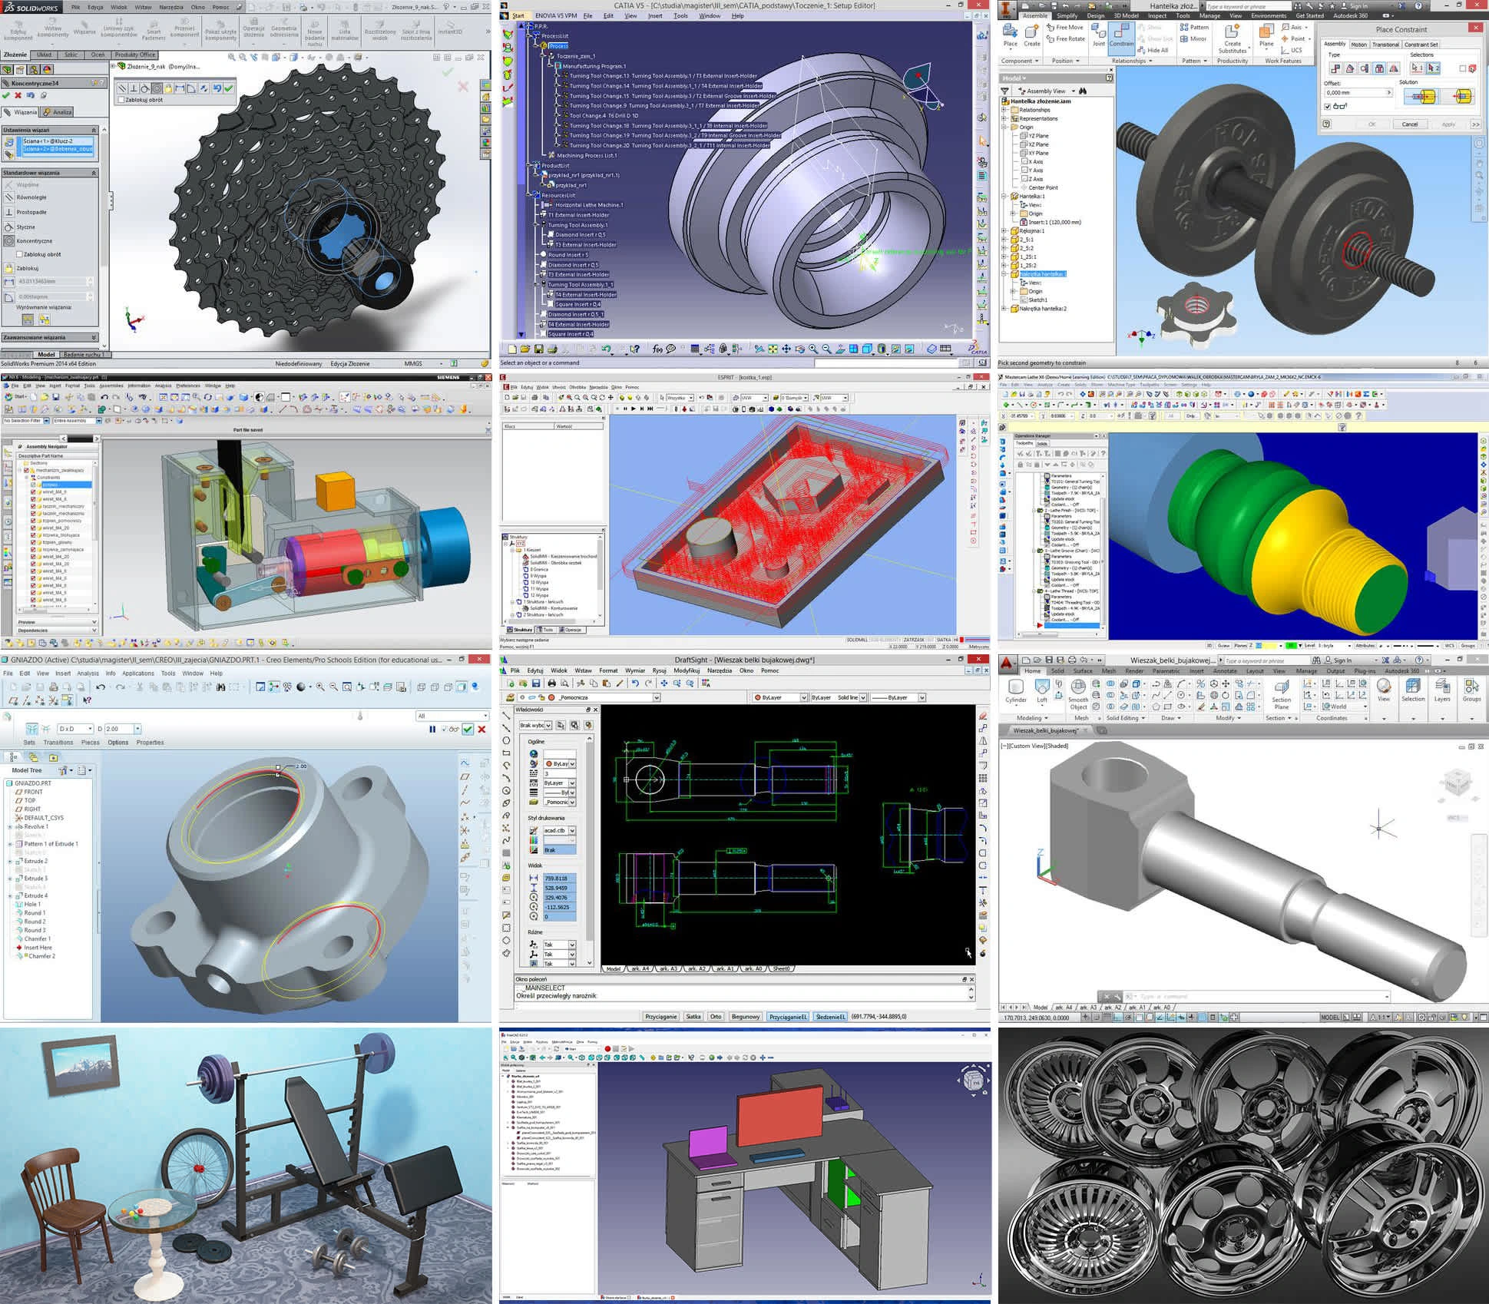Collapse the Ustawienia wiązań section in SolidWorks

tap(94, 130)
